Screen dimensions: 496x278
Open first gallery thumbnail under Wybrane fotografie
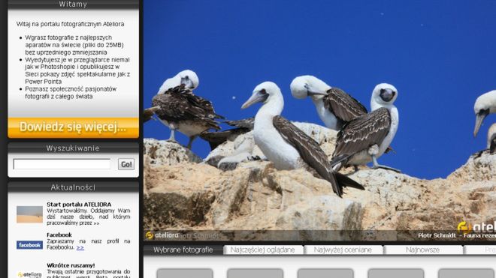coord(185,274)
